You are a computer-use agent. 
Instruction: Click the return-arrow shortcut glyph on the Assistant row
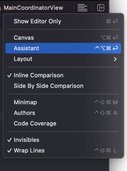[x=115, y=48]
